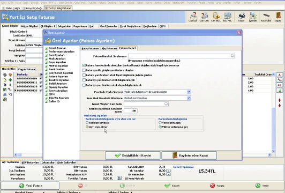The width and height of the screenshot is (285, 193).
Task: Click the green table grid icon
Action: tap(5, 90)
